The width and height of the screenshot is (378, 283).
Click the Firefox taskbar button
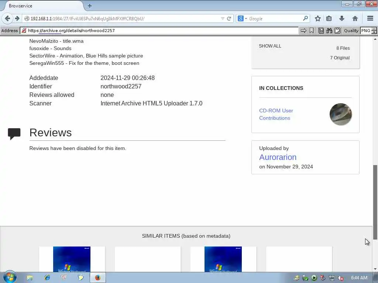97,278
